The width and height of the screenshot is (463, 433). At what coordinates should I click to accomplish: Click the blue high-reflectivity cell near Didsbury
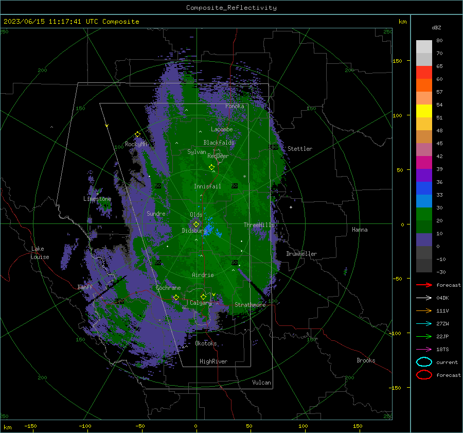pyautogui.click(x=209, y=229)
